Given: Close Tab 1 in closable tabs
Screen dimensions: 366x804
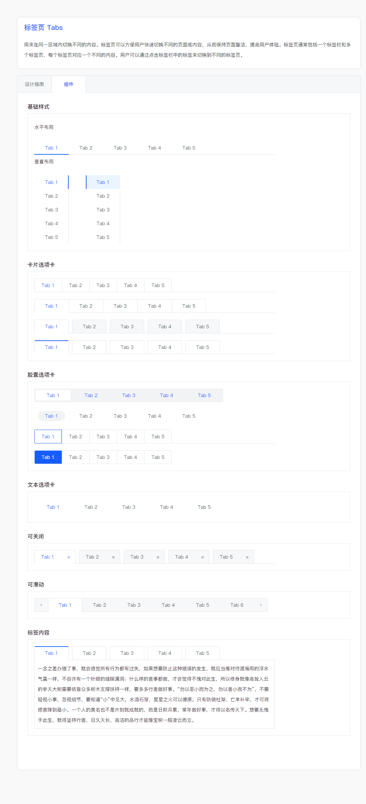Looking at the screenshot, I should (69, 557).
